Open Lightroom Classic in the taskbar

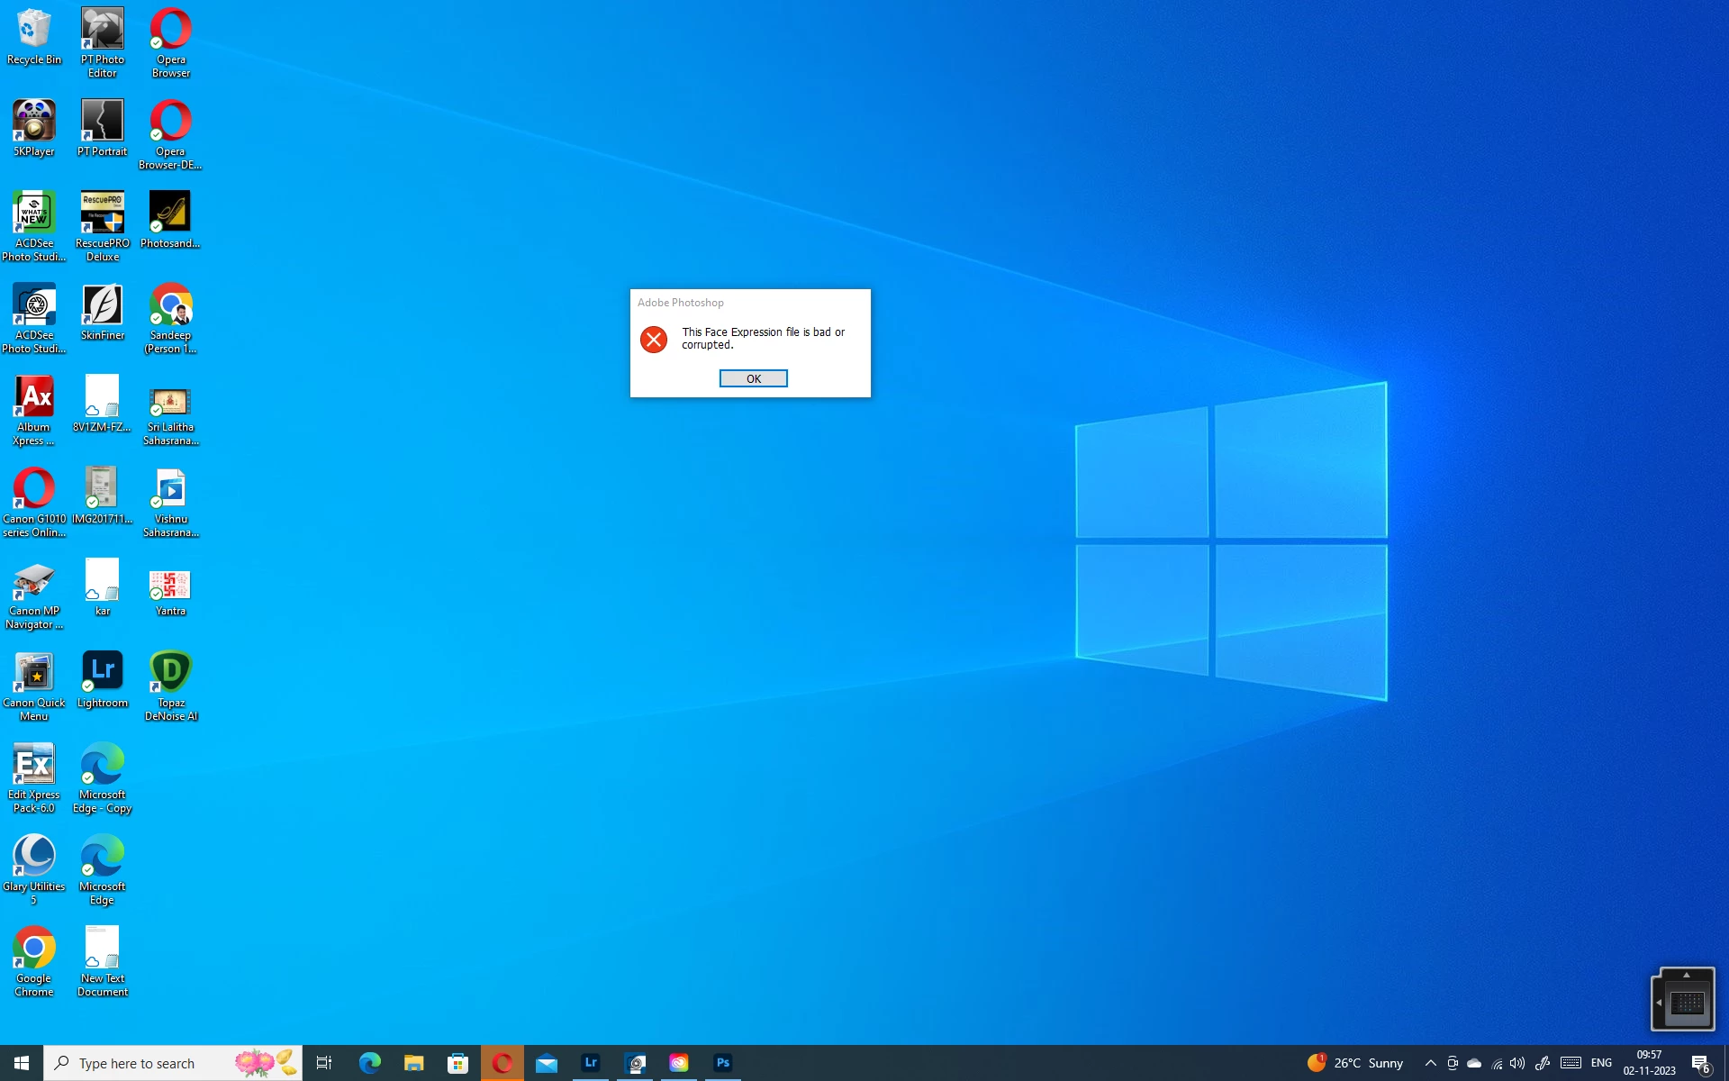[x=591, y=1063]
